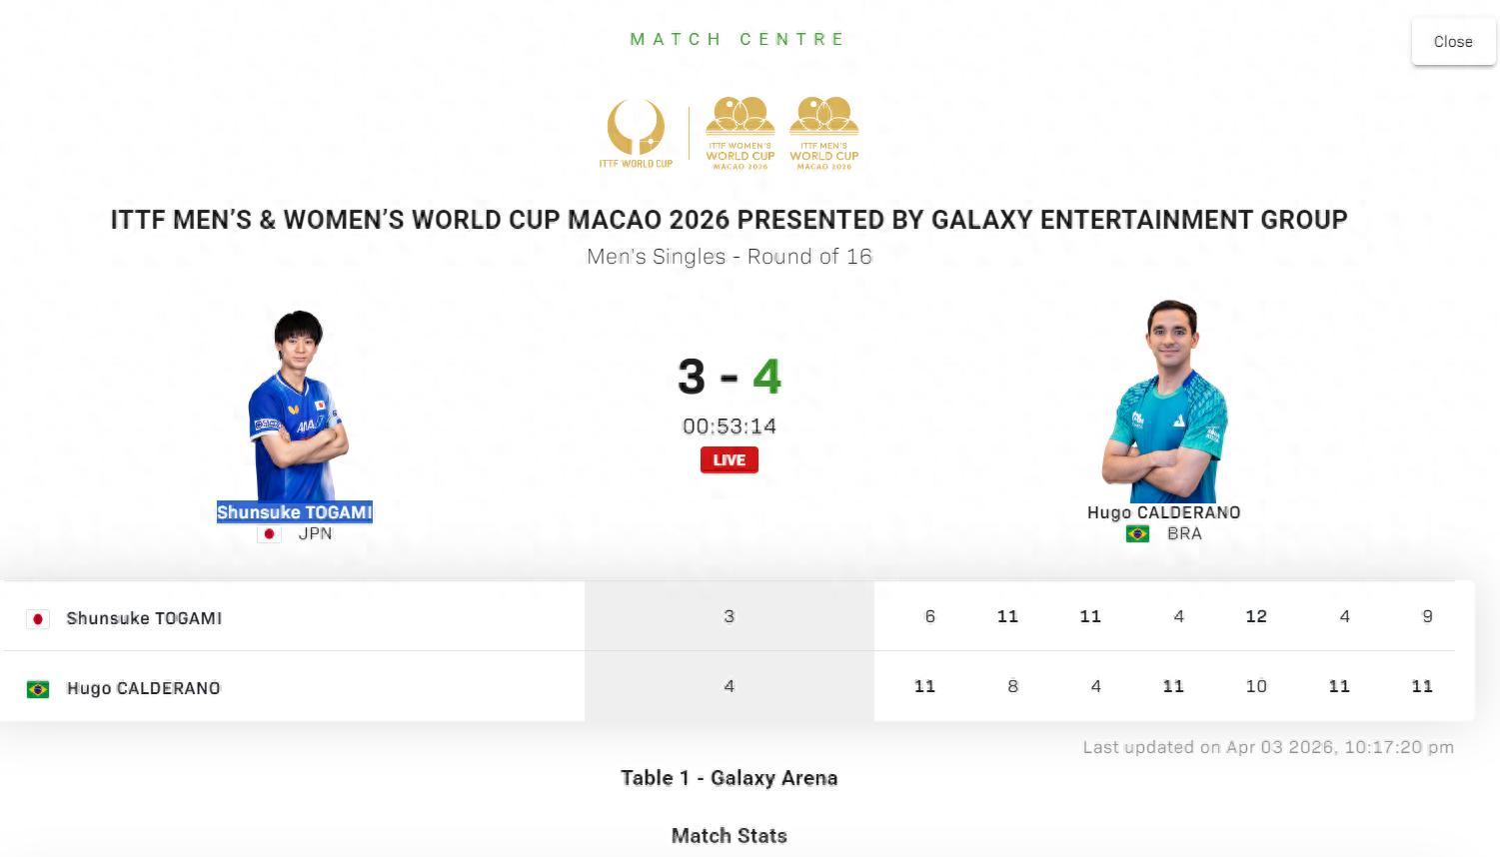
Task: Click the Match Stats heading
Action: tap(729, 836)
